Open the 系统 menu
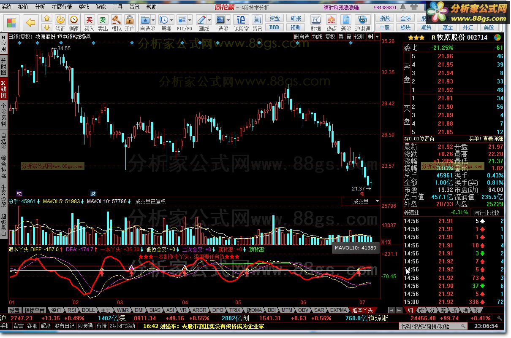Screen dimensions: 511x338 click(x=6, y=7)
